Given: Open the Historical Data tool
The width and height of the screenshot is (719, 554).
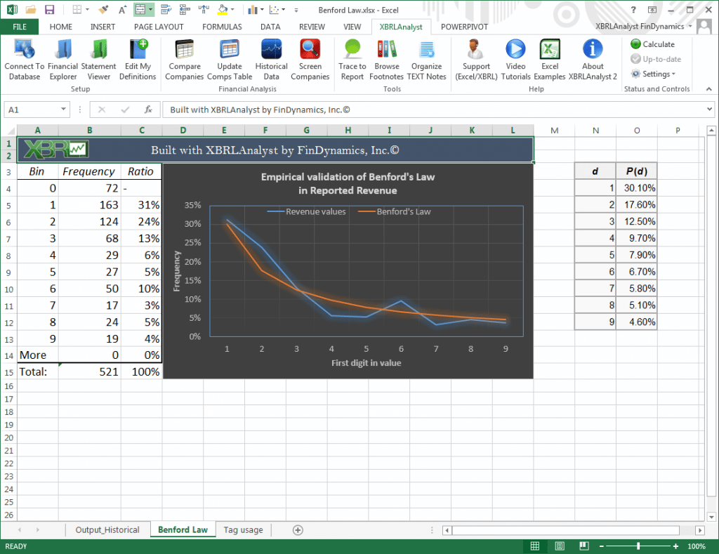Looking at the screenshot, I should click(271, 59).
